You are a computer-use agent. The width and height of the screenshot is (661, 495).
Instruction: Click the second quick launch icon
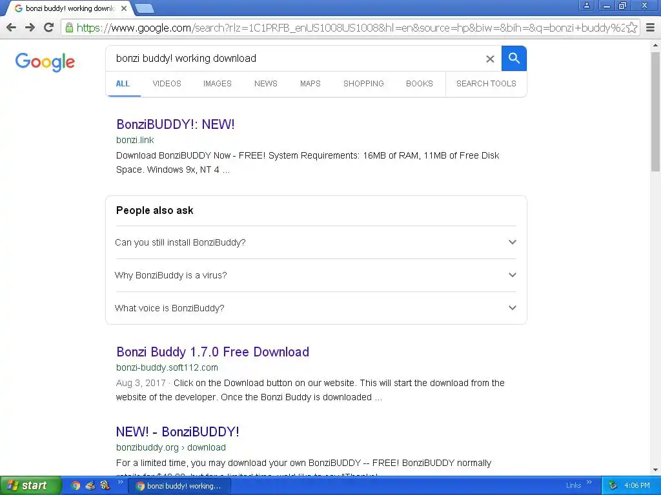pyautogui.click(x=90, y=486)
